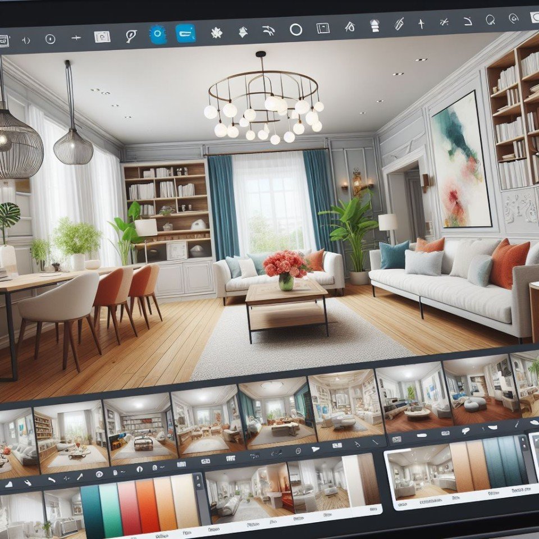Click the blue rectangle button in the toolbar

click(185, 33)
